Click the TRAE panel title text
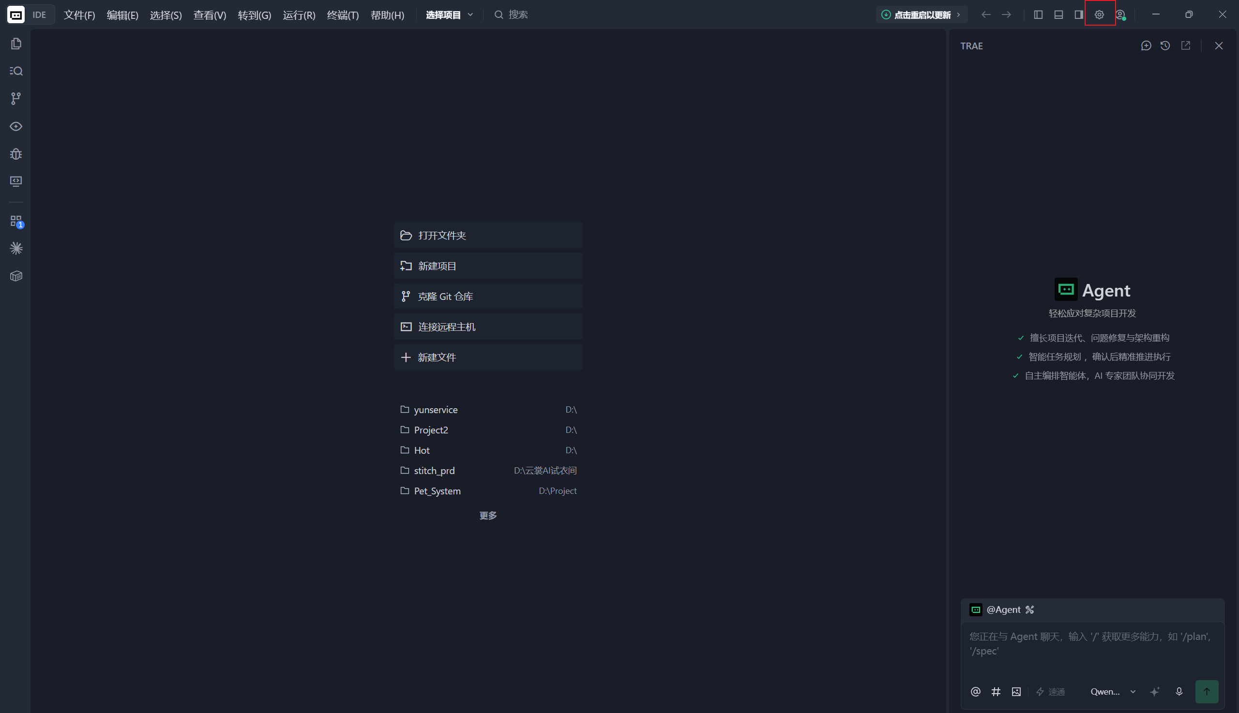The image size is (1239, 713). click(x=971, y=46)
